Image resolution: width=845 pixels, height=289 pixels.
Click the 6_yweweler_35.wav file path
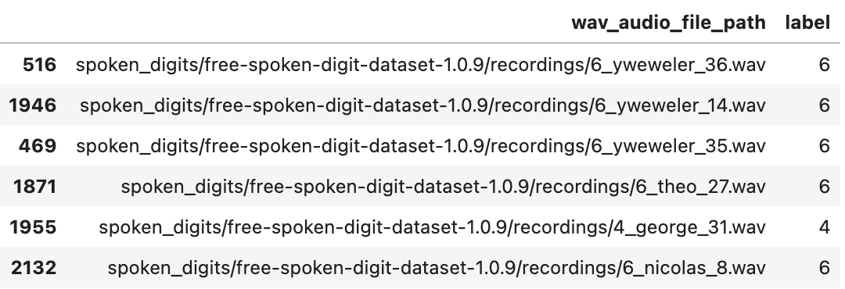point(420,146)
